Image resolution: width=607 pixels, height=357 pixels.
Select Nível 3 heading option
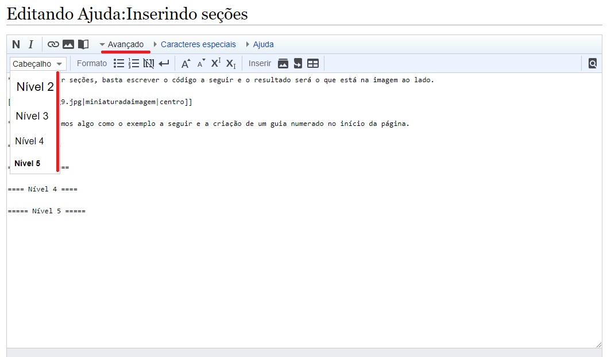(32, 116)
